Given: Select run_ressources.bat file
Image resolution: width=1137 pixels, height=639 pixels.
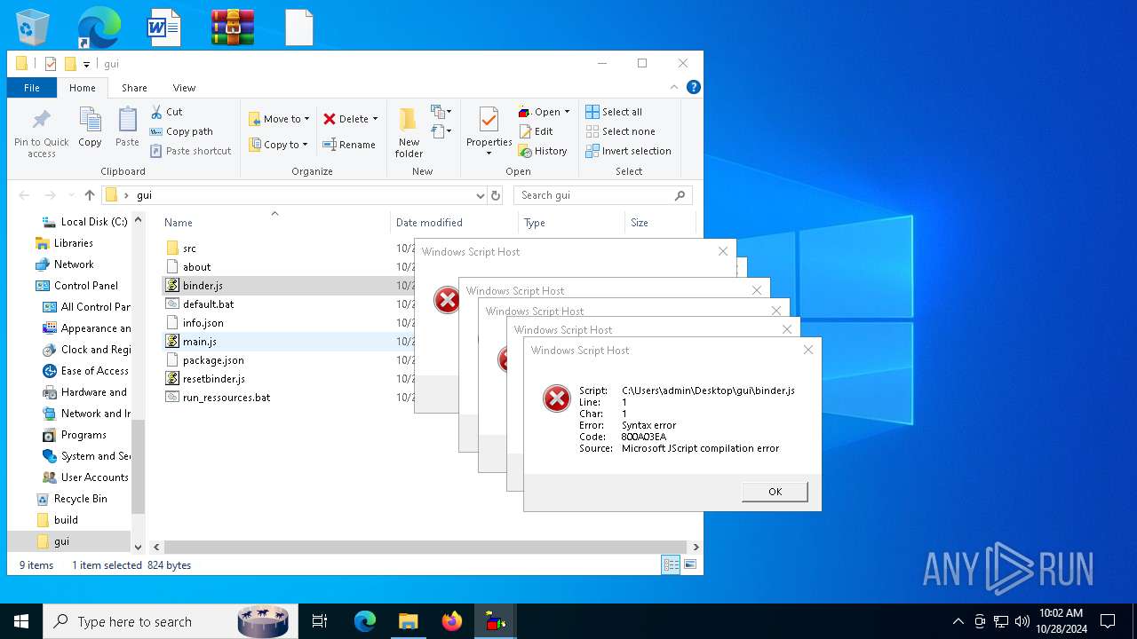Looking at the screenshot, I should (226, 398).
